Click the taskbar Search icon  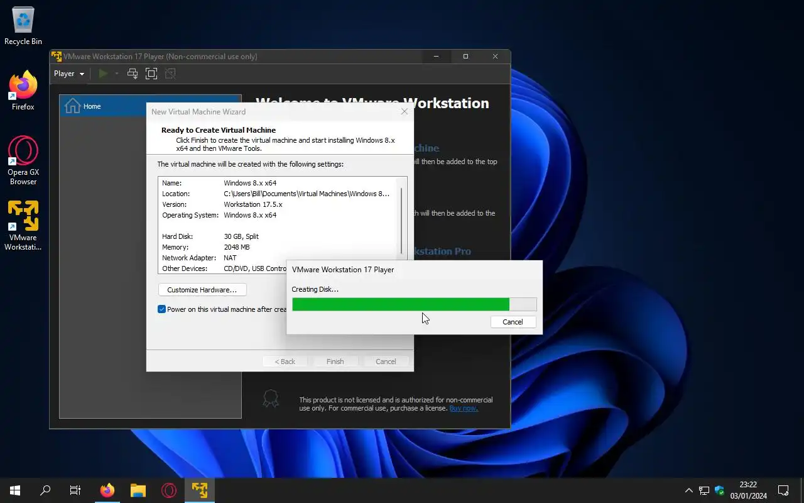(45, 490)
